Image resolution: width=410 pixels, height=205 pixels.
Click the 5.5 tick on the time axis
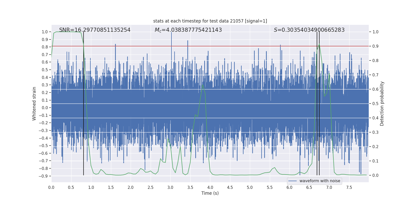270,188
